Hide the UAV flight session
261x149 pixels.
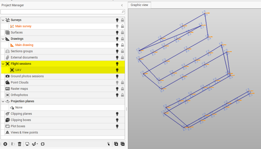117,70
